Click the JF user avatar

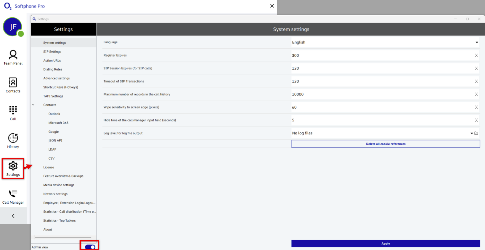point(12,27)
